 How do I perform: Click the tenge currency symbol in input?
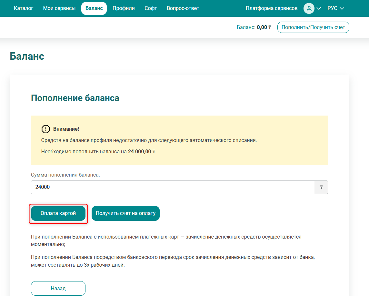[321, 187]
